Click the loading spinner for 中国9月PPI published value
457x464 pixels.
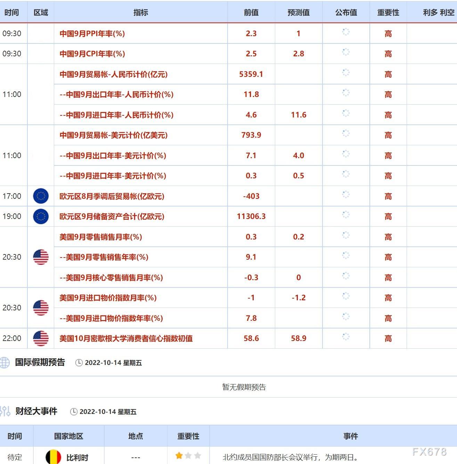(346, 32)
